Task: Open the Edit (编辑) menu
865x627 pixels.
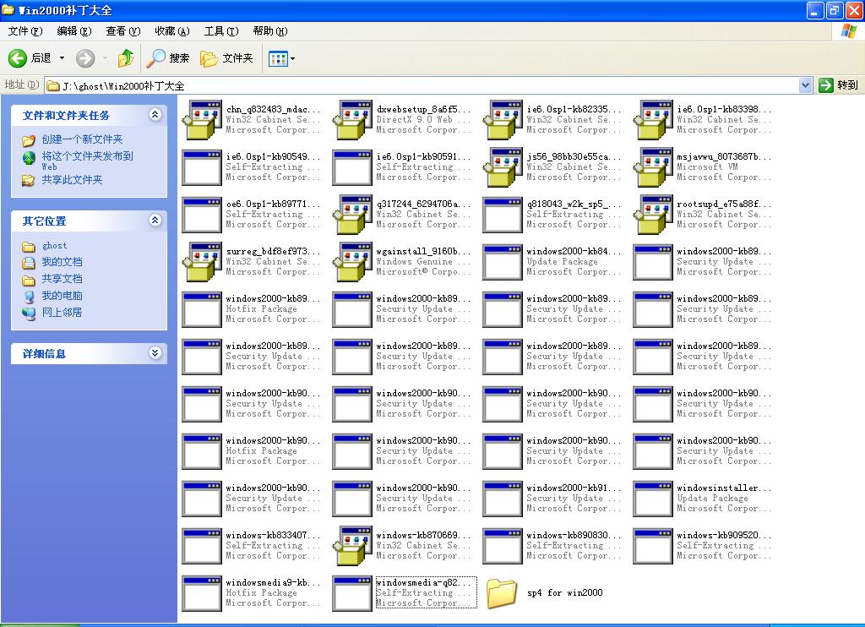Action: (x=74, y=31)
